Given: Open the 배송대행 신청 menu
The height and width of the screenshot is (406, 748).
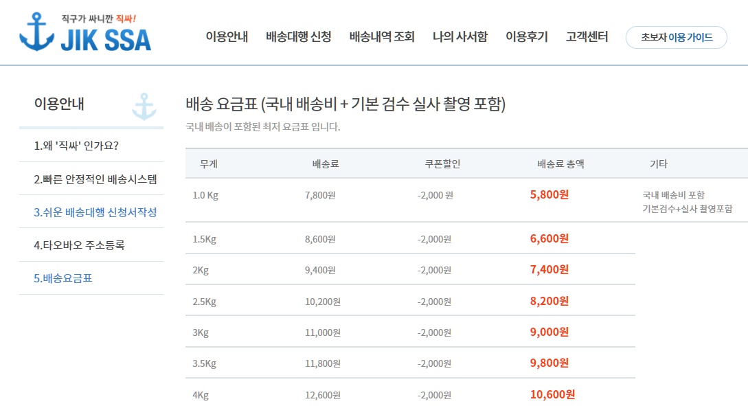Looking at the screenshot, I should [299, 37].
